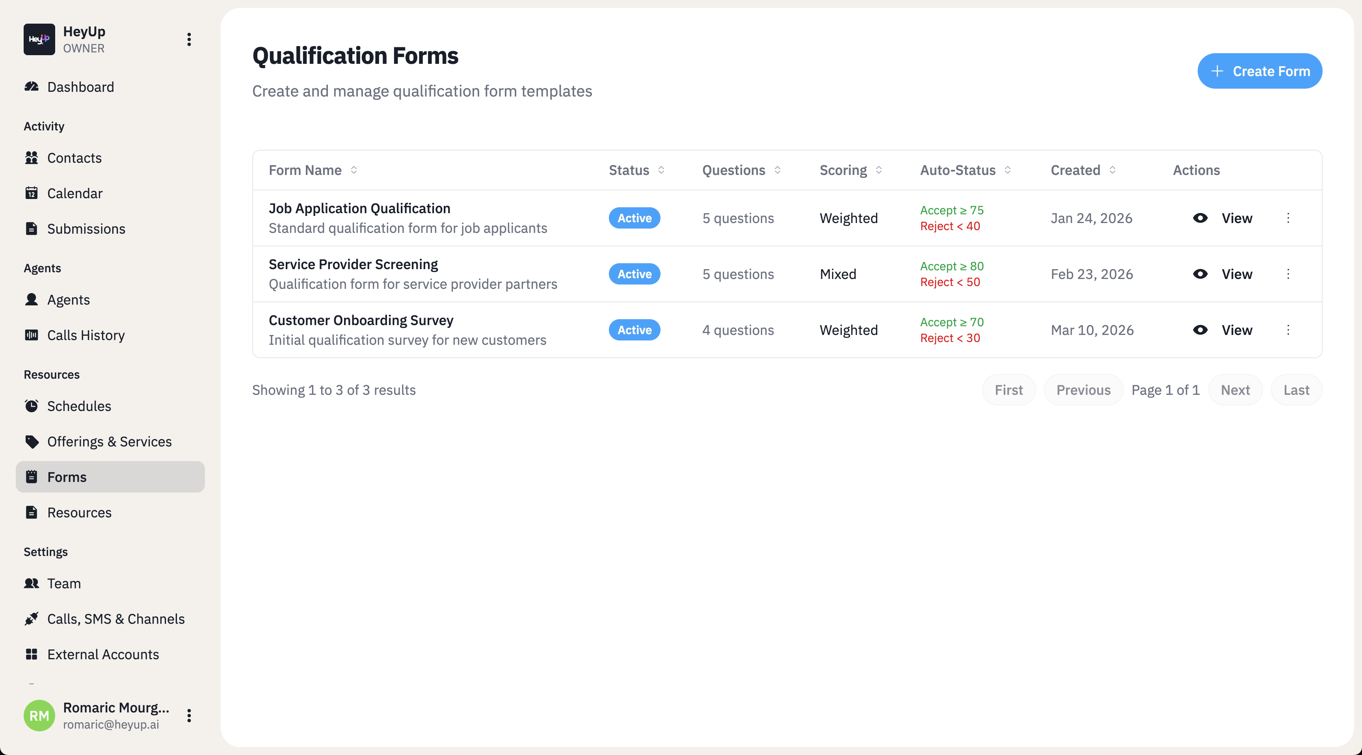Click the Calendar icon in sidebar

point(32,193)
